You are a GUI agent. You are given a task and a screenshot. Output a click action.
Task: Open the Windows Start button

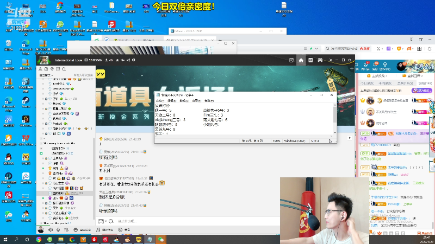coord(5,239)
